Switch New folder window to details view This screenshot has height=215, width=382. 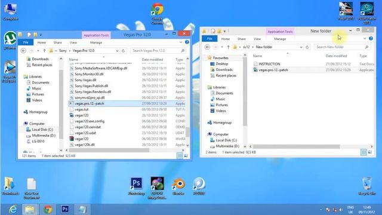pyautogui.click(x=363, y=152)
